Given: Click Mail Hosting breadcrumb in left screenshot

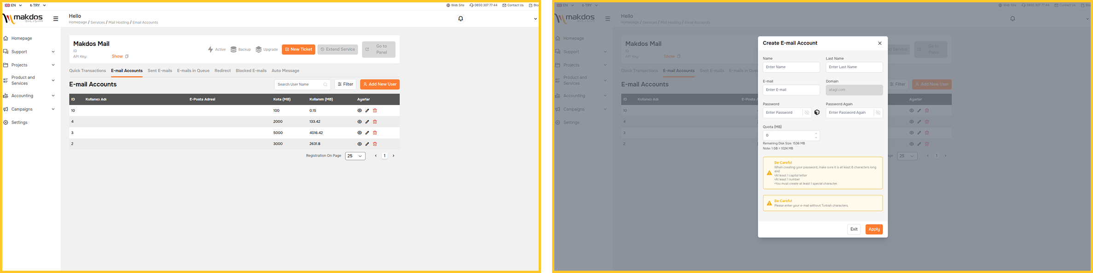Looking at the screenshot, I should tap(119, 22).
